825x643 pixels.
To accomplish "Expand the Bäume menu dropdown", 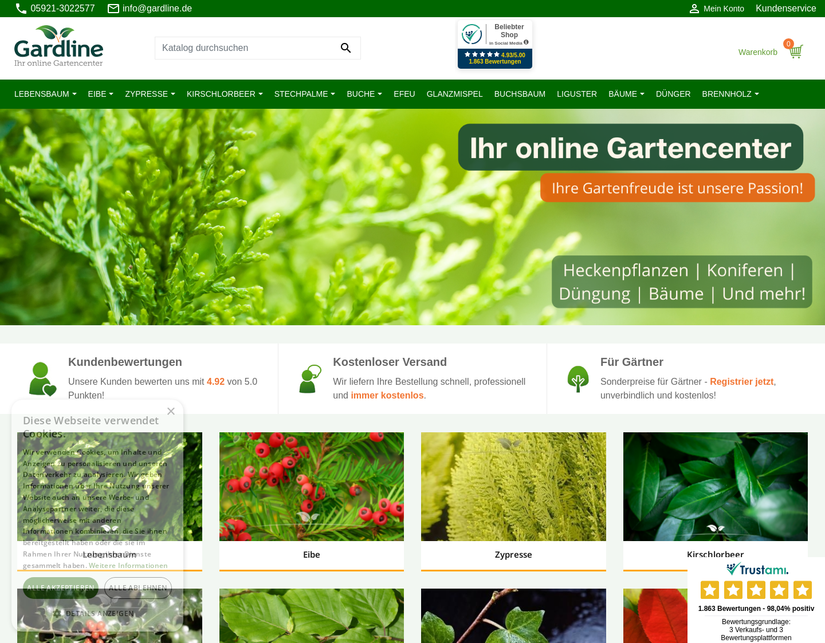I will pos(626,94).
